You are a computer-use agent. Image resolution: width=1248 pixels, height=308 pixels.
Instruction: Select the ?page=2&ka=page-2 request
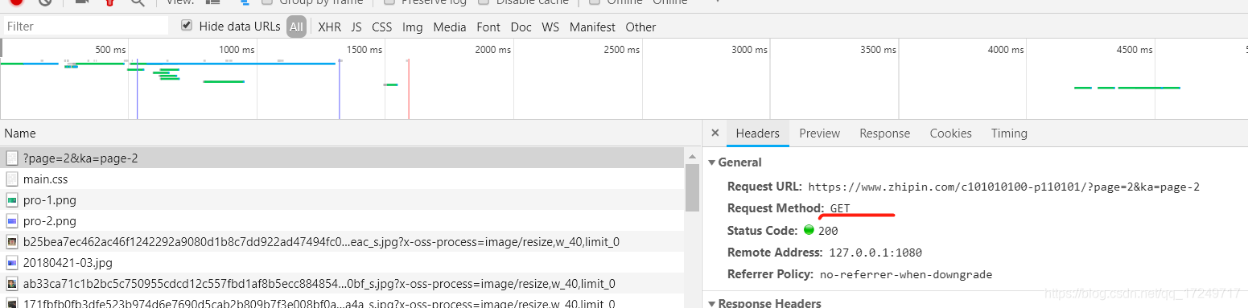click(342, 158)
